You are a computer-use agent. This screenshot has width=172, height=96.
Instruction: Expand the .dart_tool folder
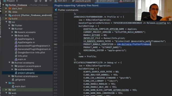click(x=6, y=8)
